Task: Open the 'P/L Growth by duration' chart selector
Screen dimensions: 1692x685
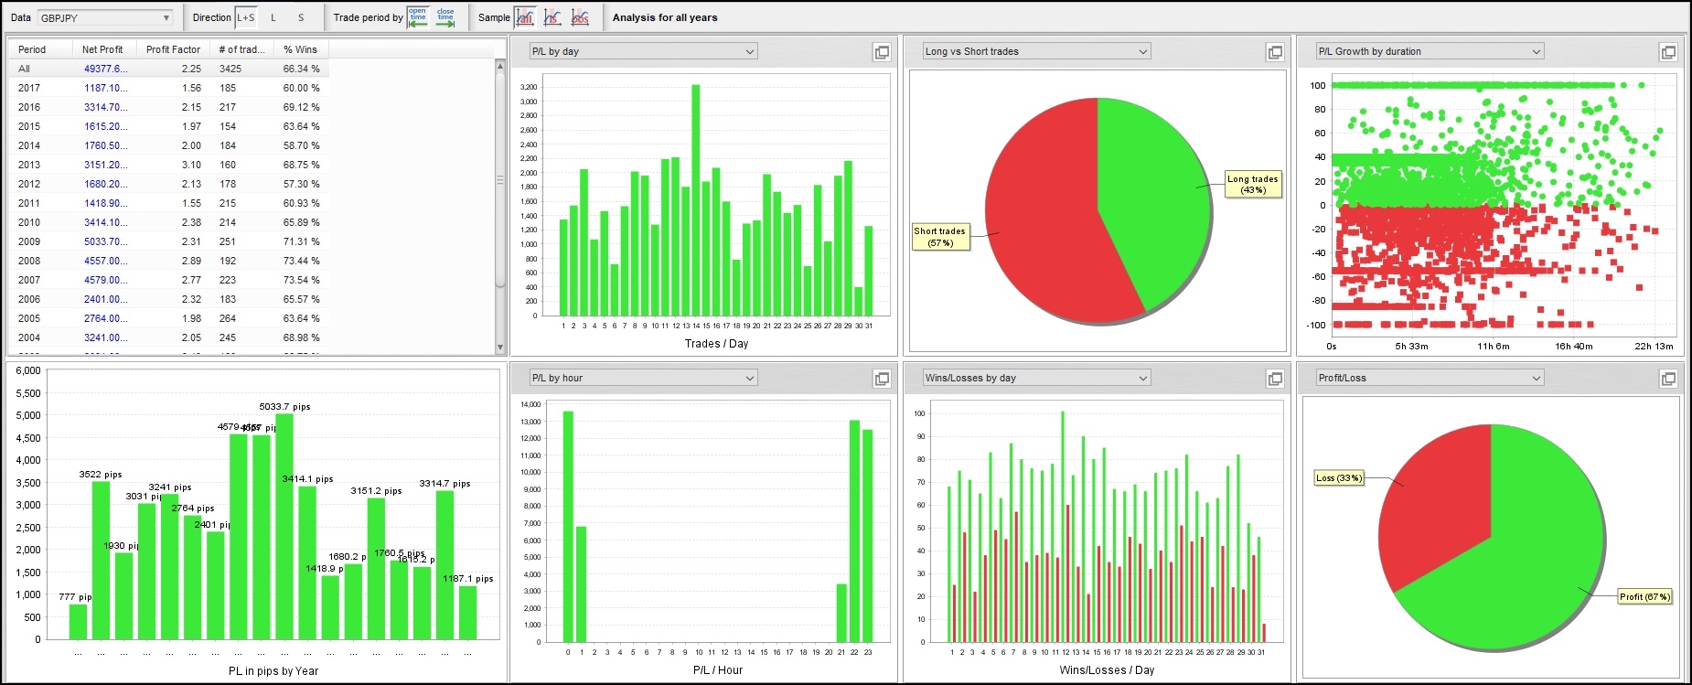Action: point(1430,51)
